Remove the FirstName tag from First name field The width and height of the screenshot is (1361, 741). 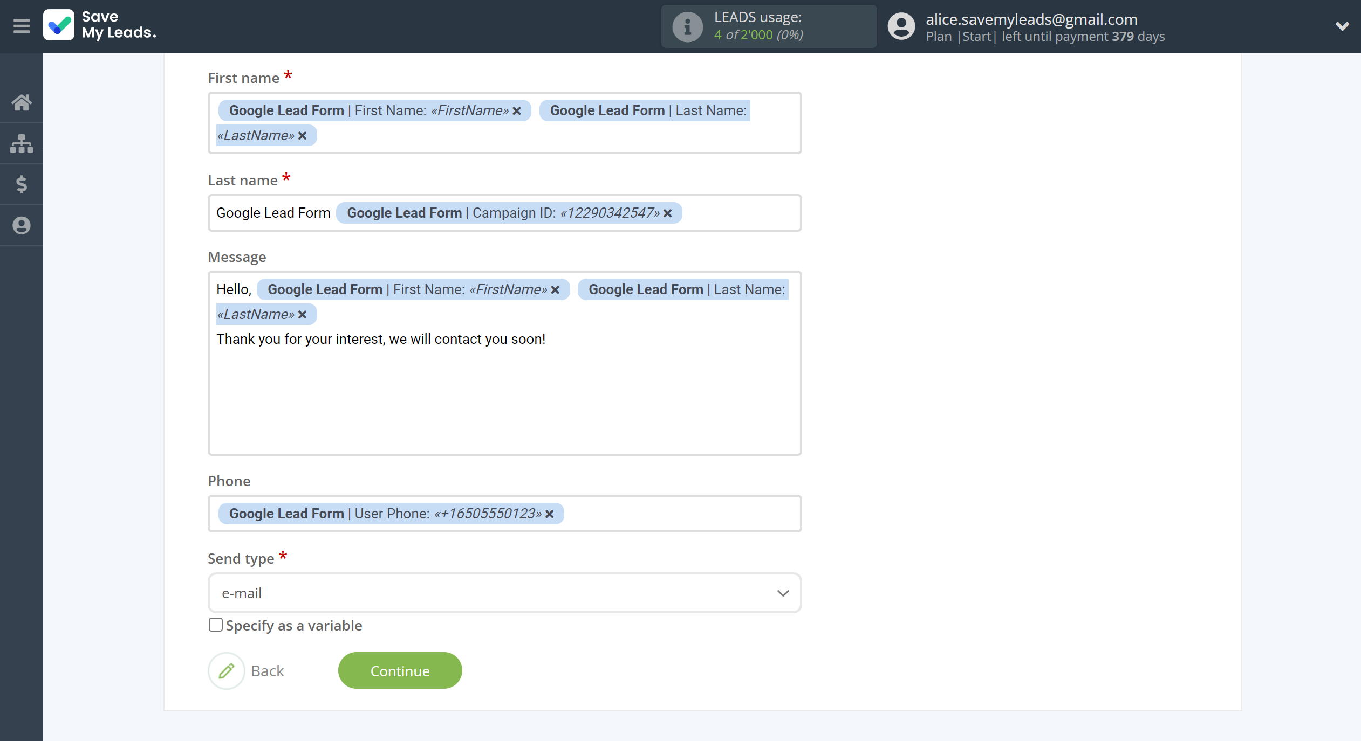point(518,110)
